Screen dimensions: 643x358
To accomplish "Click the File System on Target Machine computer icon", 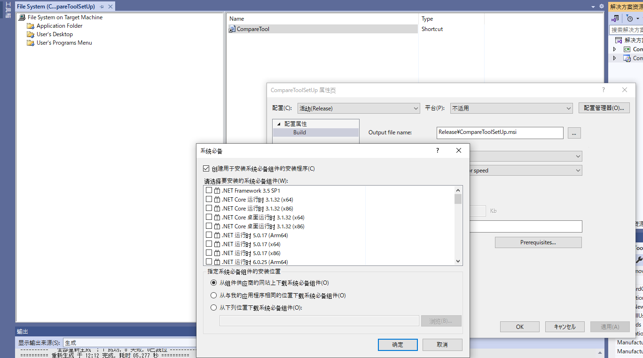I will tap(22, 17).
